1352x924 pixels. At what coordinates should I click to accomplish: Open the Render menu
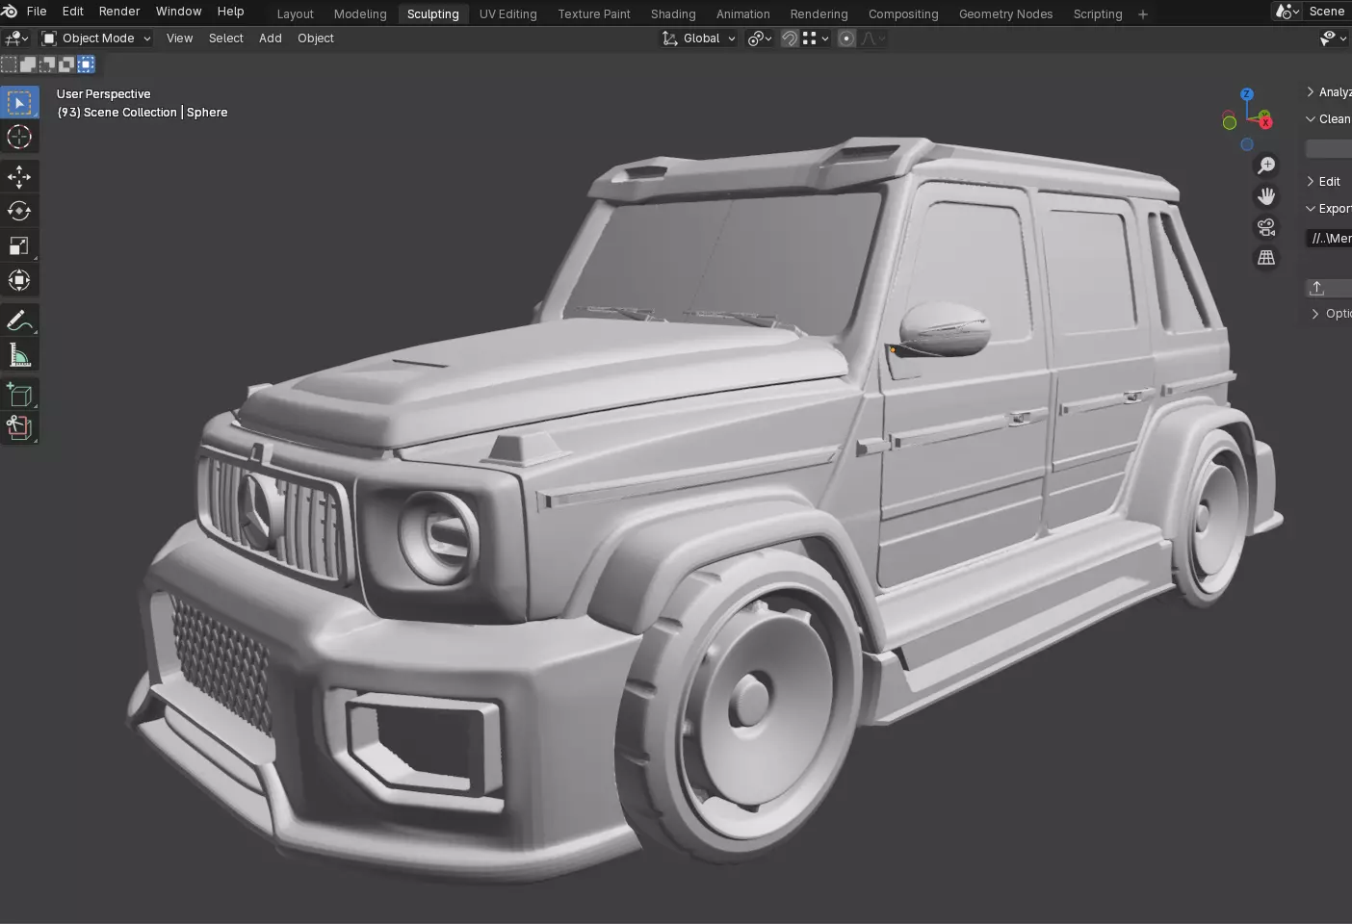pyautogui.click(x=119, y=12)
